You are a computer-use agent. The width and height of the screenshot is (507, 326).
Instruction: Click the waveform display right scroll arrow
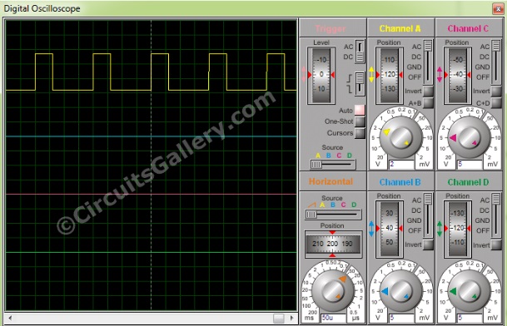[x=292, y=318]
